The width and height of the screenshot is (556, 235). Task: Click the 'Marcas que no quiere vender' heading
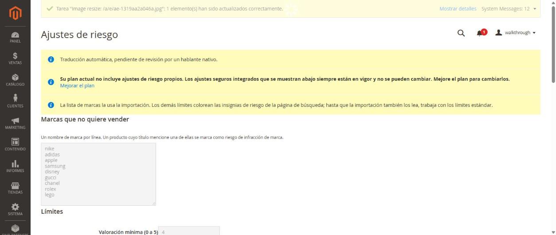pyautogui.click(x=85, y=119)
